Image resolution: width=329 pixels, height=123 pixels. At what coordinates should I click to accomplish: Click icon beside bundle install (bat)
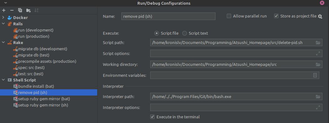pyautogui.click(x=16, y=86)
